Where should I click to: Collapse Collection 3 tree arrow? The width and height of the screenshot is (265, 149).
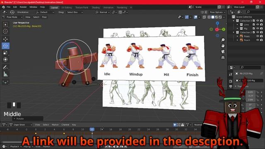234,21
